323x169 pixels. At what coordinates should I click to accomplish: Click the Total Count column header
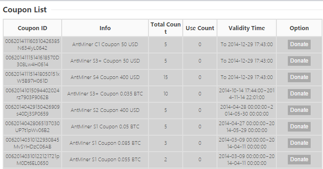tap(166, 28)
